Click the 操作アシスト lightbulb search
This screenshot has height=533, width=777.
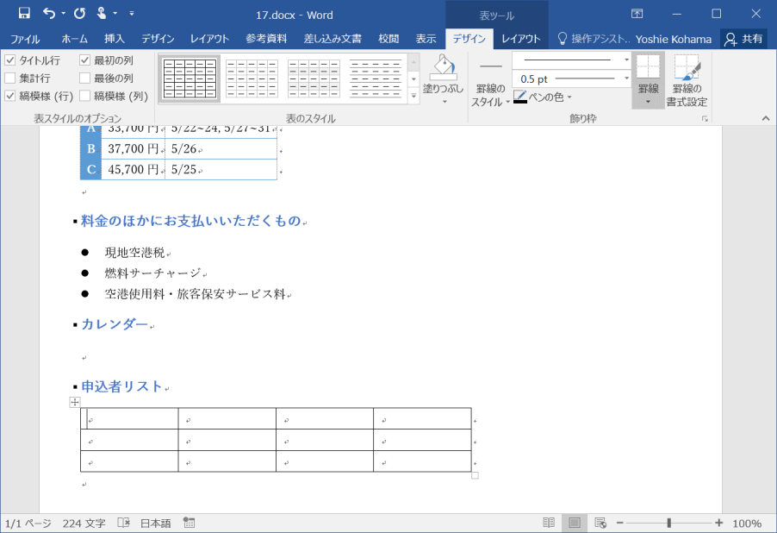click(x=594, y=39)
